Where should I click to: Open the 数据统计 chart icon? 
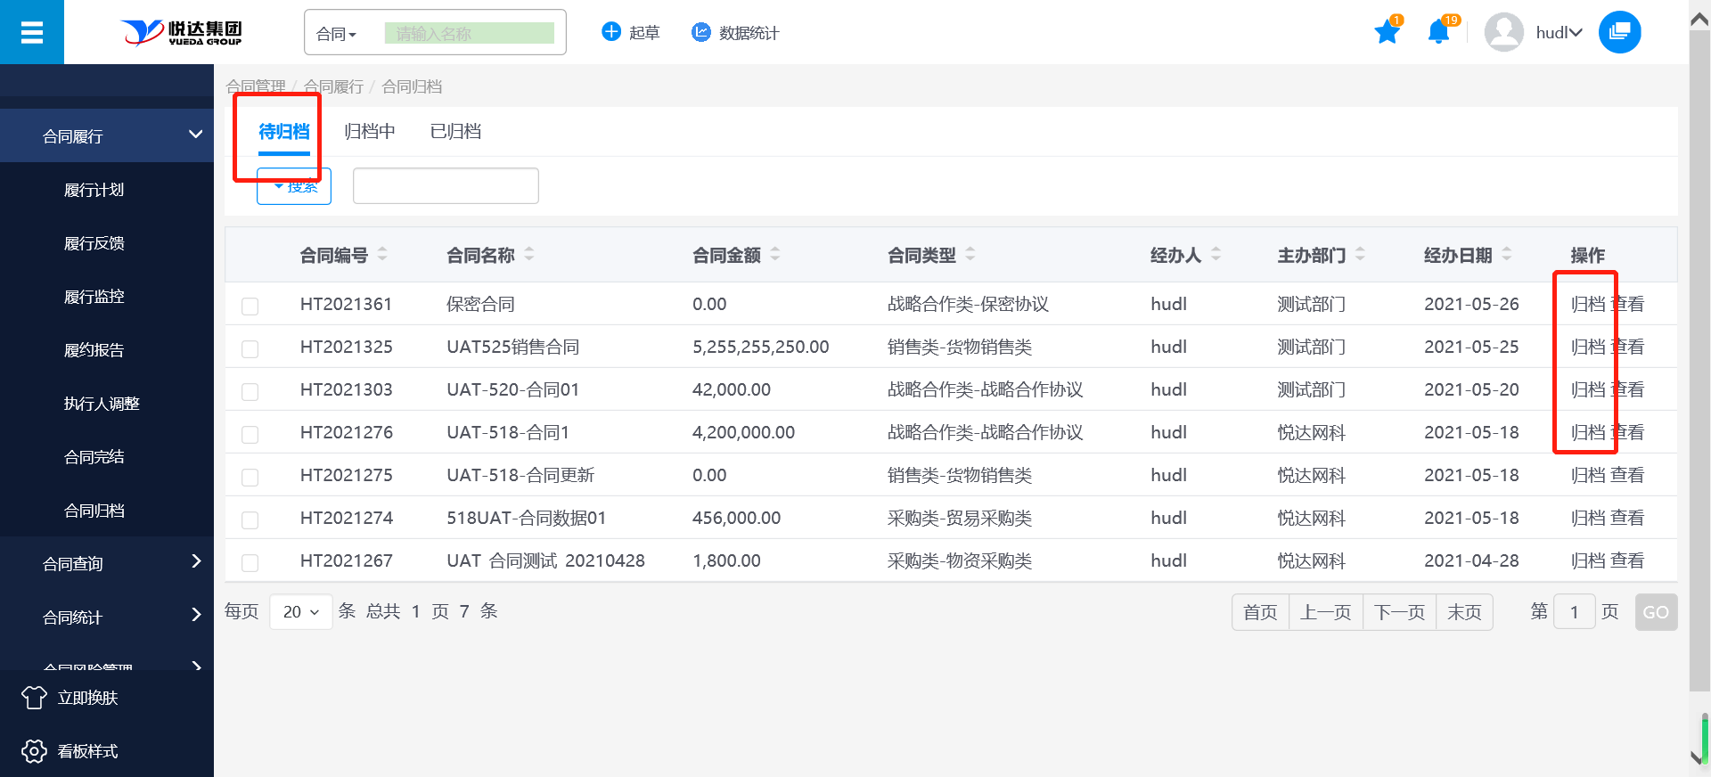pyautogui.click(x=701, y=32)
